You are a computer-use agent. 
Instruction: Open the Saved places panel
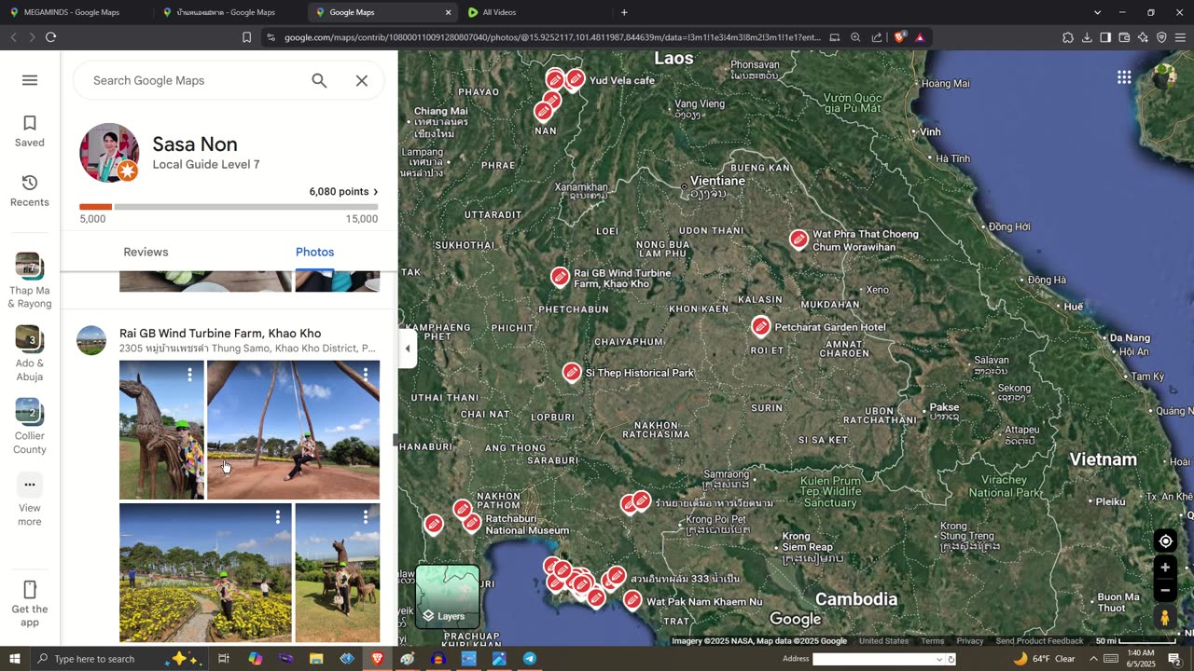tap(30, 131)
